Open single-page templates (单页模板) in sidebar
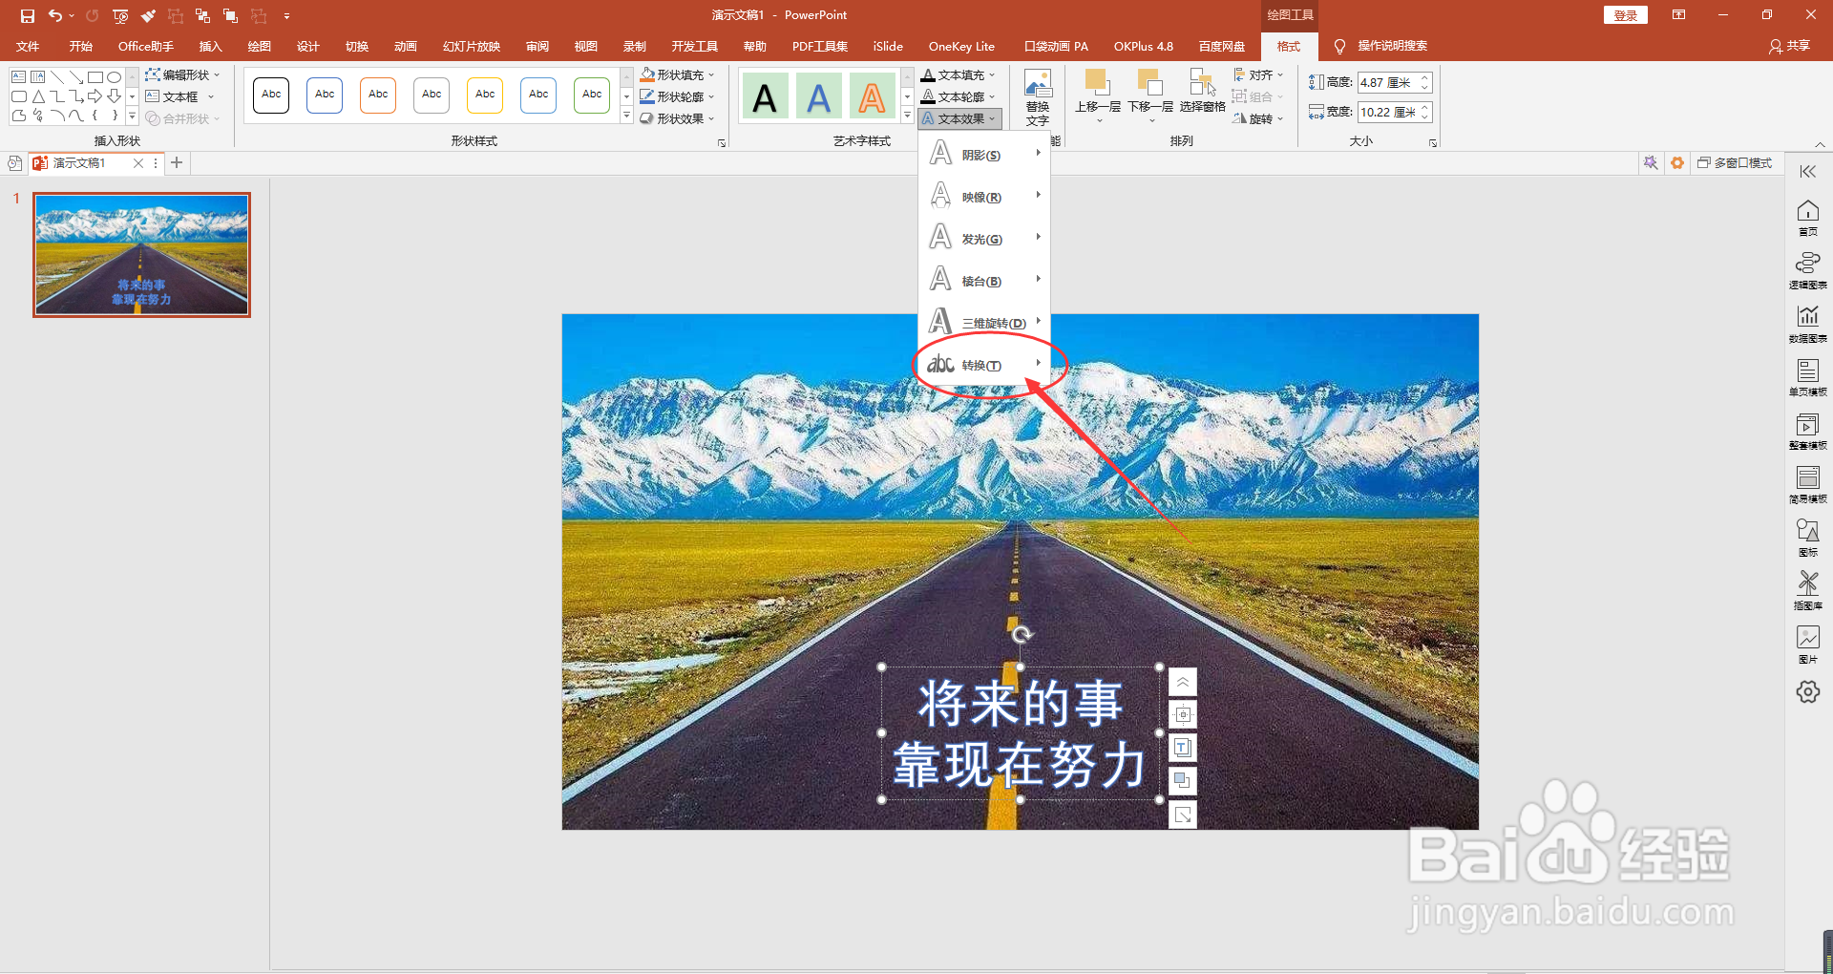 [1808, 378]
